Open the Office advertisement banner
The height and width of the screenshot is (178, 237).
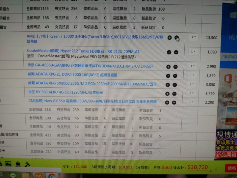click(x=228, y=98)
